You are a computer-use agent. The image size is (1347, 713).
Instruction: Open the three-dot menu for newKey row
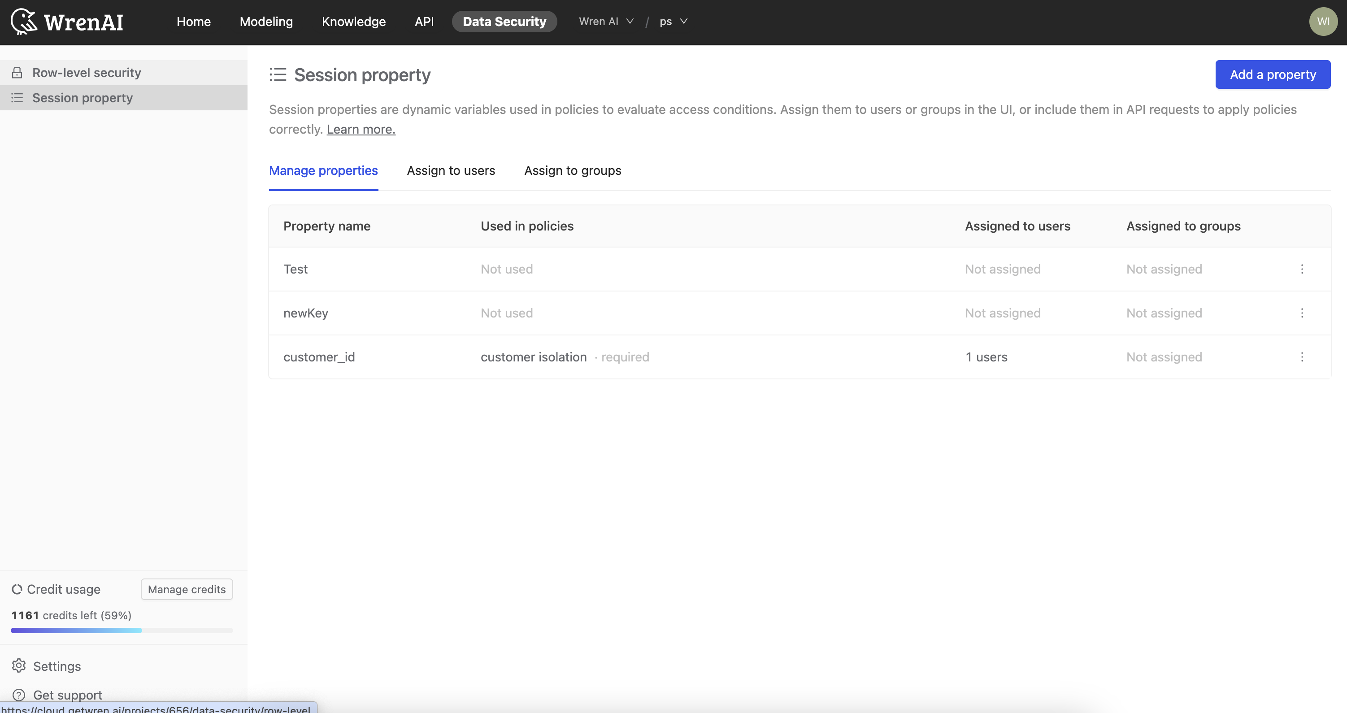1302,313
